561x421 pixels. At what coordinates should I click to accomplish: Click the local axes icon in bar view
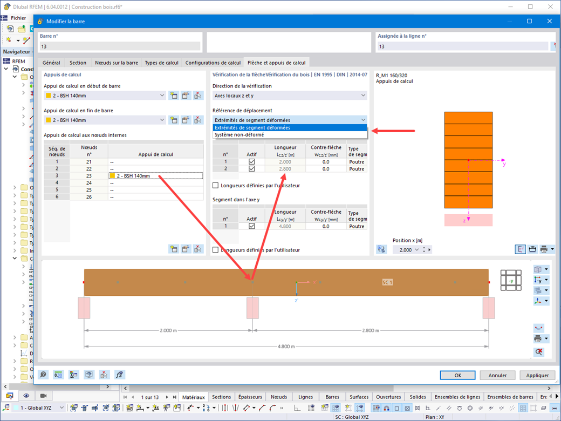[x=538, y=301]
